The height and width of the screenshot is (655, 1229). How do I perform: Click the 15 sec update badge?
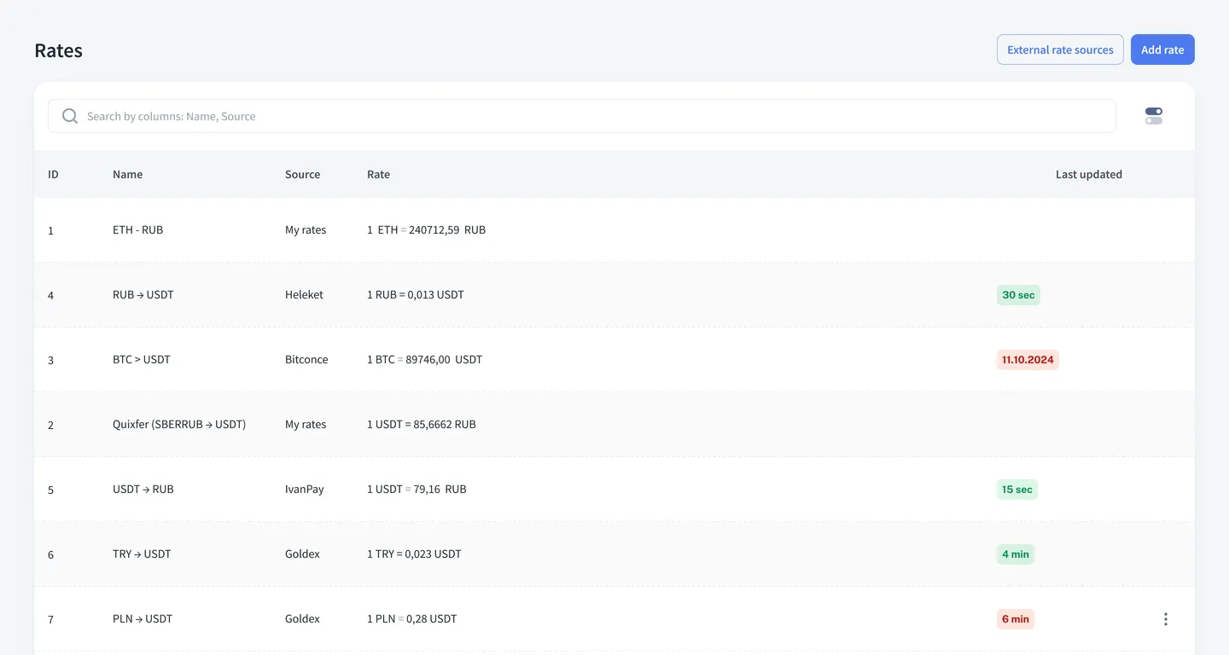coord(1017,490)
